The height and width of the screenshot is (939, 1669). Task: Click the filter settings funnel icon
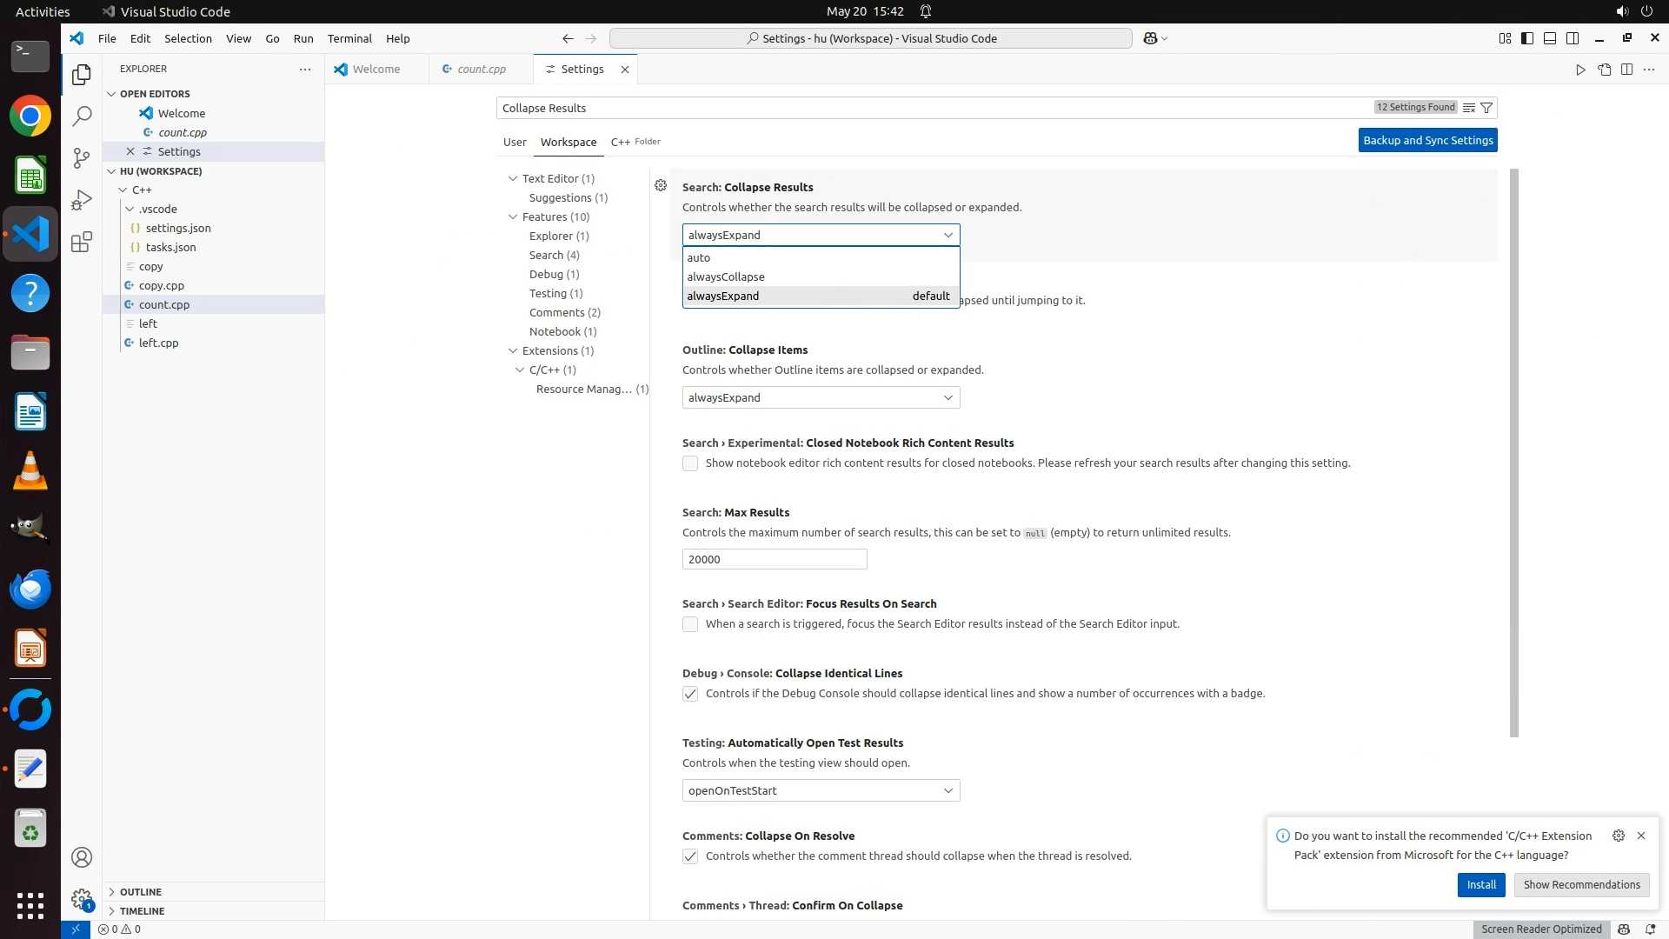tap(1486, 108)
